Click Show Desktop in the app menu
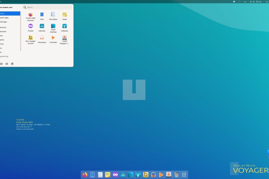 coord(53,28)
